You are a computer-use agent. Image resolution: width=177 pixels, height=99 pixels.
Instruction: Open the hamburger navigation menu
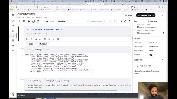pyautogui.click(x=13, y=15)
